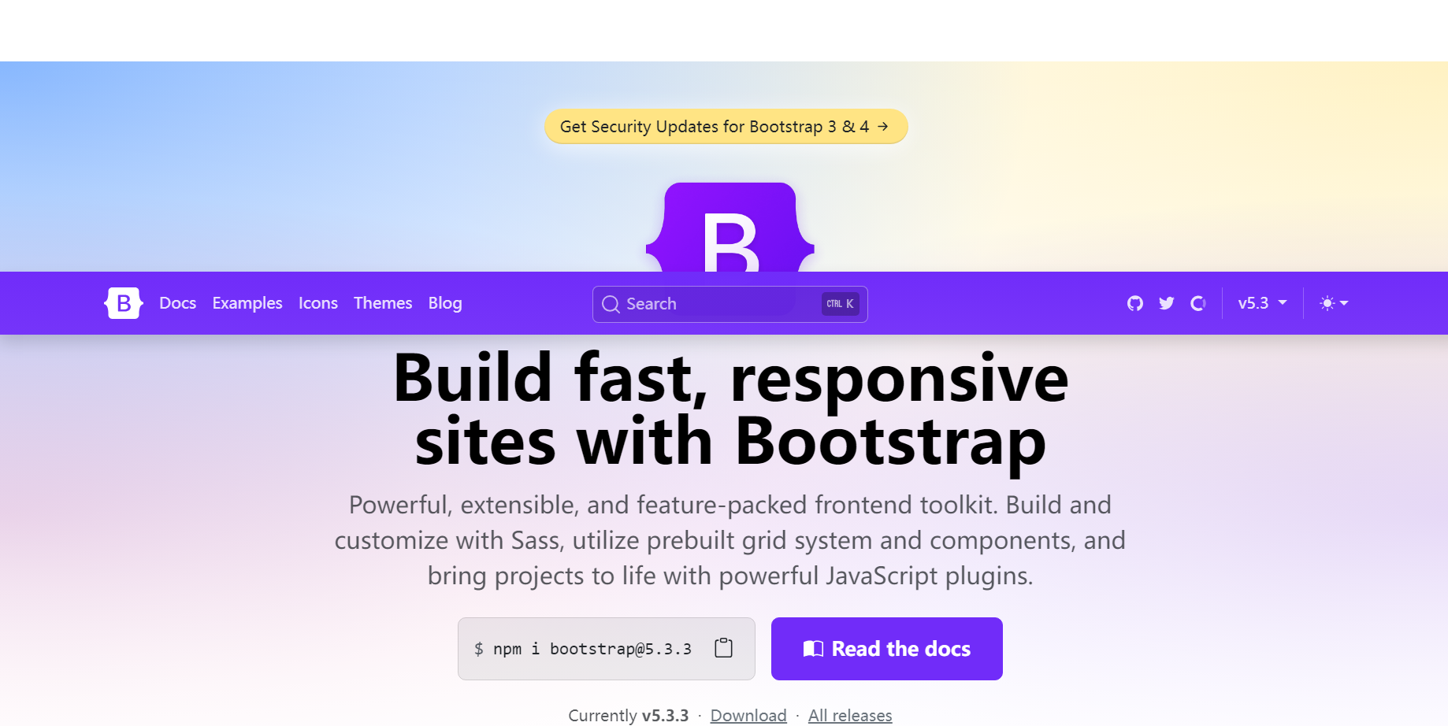Click the Read the docs button

pyautogui.click(x=887, y=649)
